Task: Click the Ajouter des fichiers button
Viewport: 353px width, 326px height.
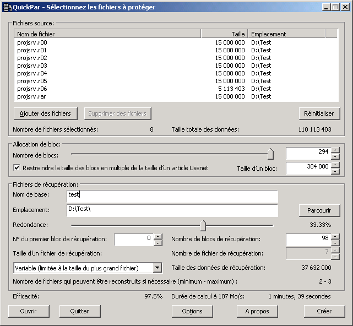Action: coord(46,113)
